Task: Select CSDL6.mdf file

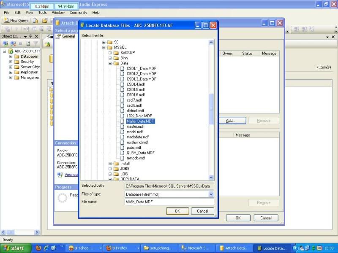Action: (136, 95)
